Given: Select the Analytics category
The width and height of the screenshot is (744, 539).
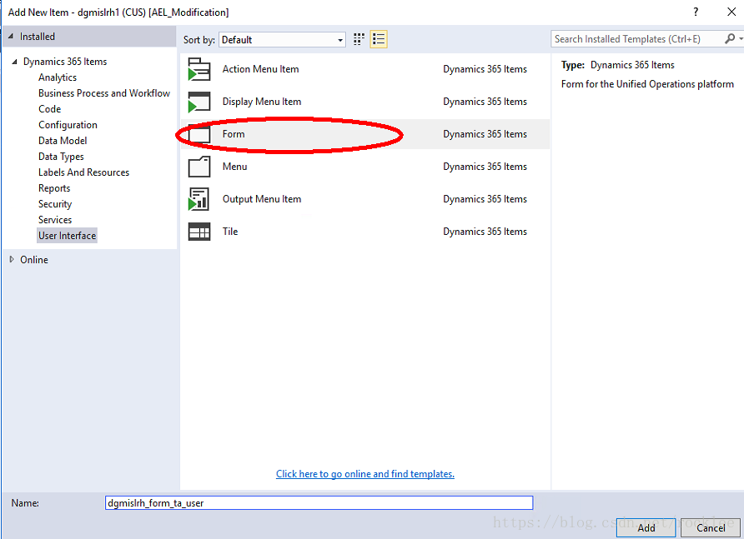Looking at the screenshot, I should click(58, 77).
